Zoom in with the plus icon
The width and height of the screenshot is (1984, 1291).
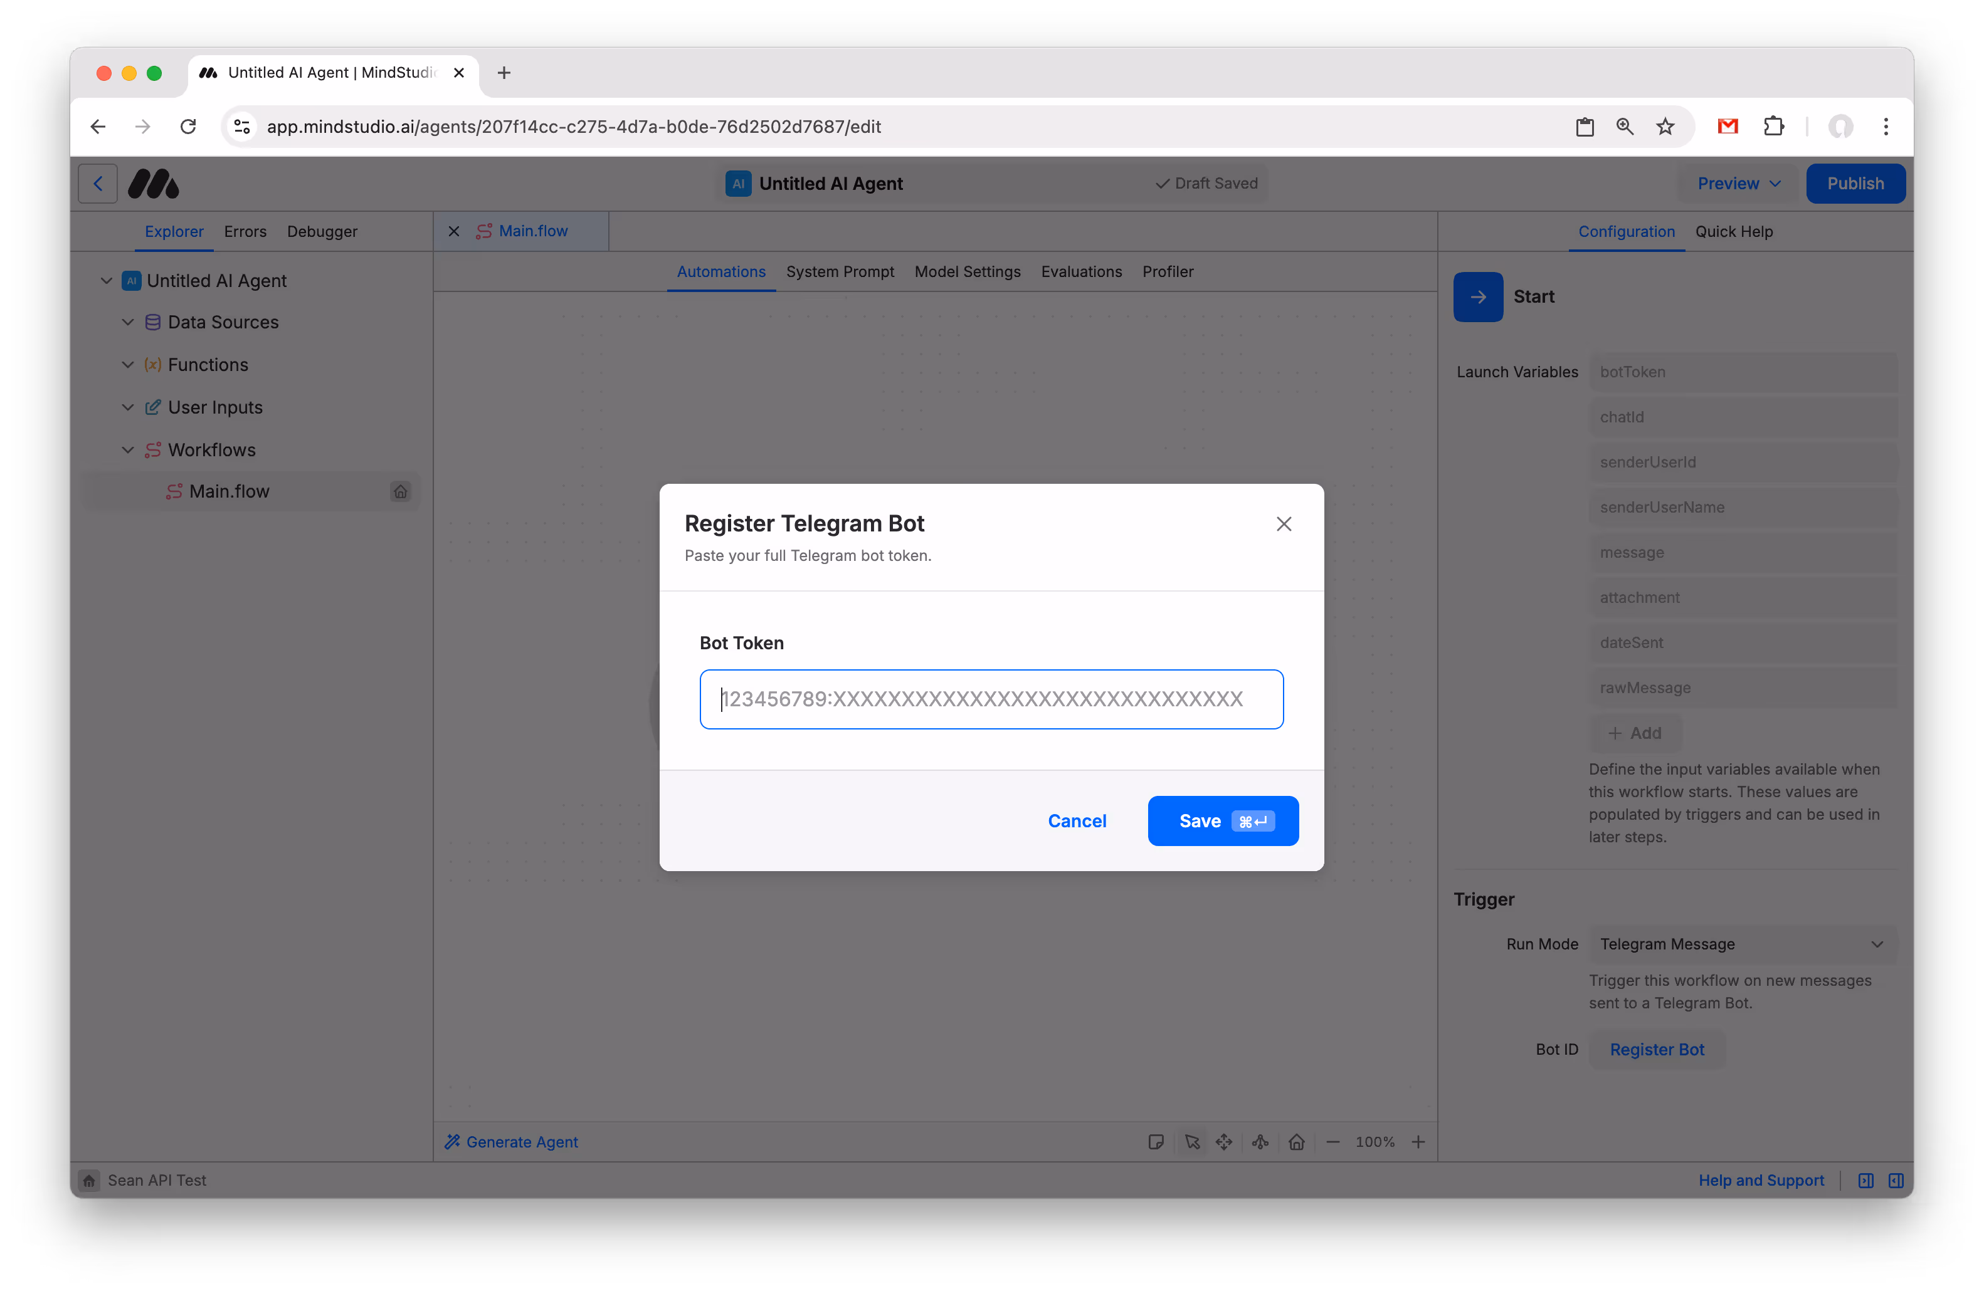click(x=1419, y=1142)
